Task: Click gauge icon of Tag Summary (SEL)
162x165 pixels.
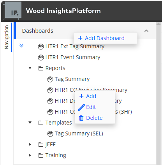Action: (50, 134)
